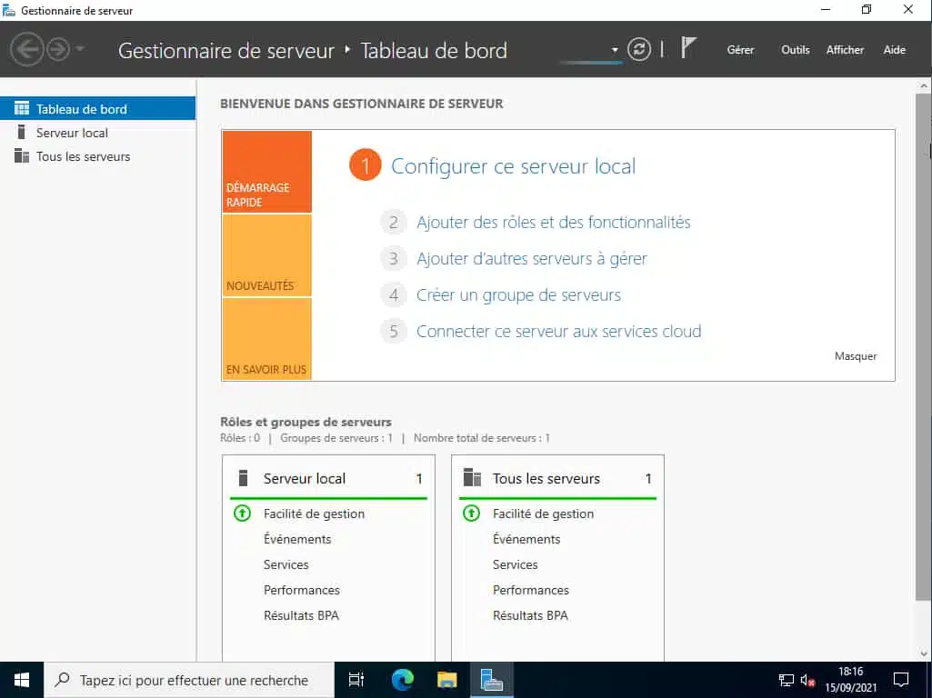The width and height of the screenshot is (932, 698).
Task: Open Performances in Serveur local tile
Action: tap(301, 590)
